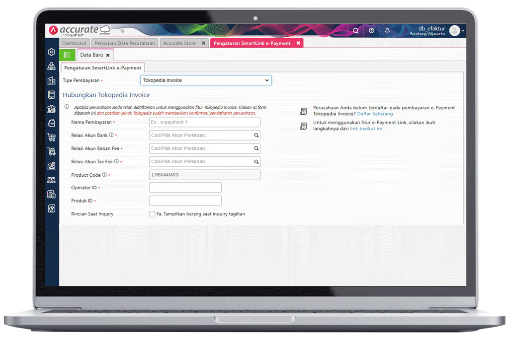Open the factory assets module icon
509x339 pixels.
51,166
